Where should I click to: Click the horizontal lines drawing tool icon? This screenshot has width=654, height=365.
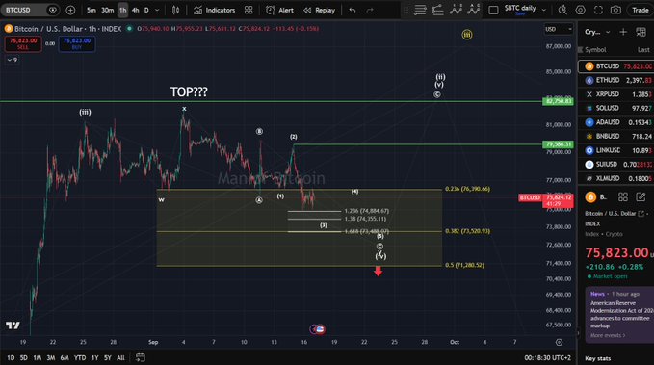pyautogui.click(x=420, y=10)
